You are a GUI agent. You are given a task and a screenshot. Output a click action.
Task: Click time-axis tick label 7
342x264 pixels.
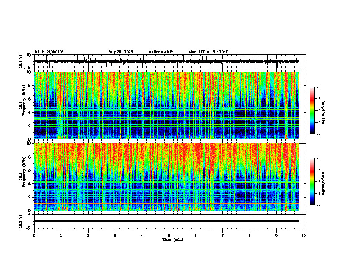223,236
